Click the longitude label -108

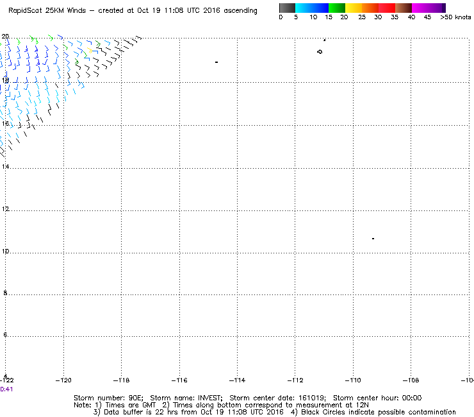[411, 380]
